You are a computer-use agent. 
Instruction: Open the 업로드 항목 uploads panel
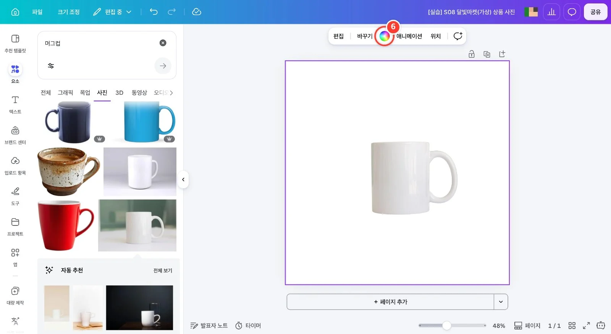click(x=15, y=165)
